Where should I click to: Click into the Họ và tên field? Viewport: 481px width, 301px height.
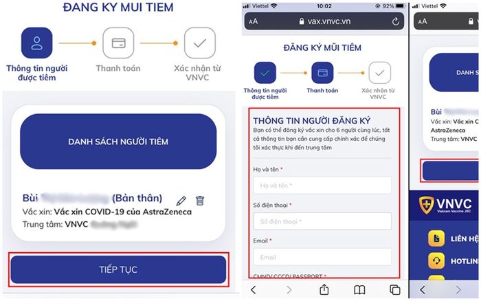click(x=322, y=186)
